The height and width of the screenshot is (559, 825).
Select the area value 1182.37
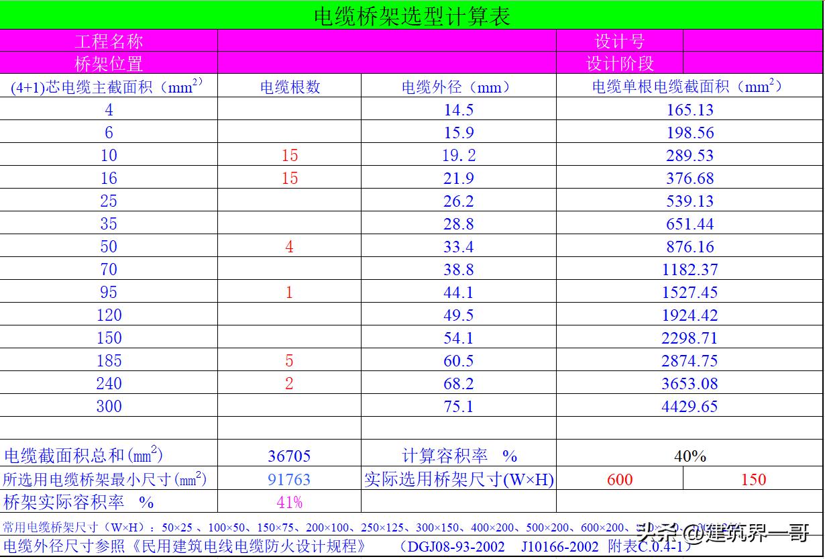[x=690, y=269]
